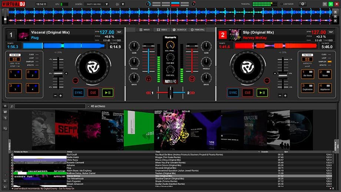Click the red round button beside deck 2 jog wheel
341x192 pixels.
[267, 80]
